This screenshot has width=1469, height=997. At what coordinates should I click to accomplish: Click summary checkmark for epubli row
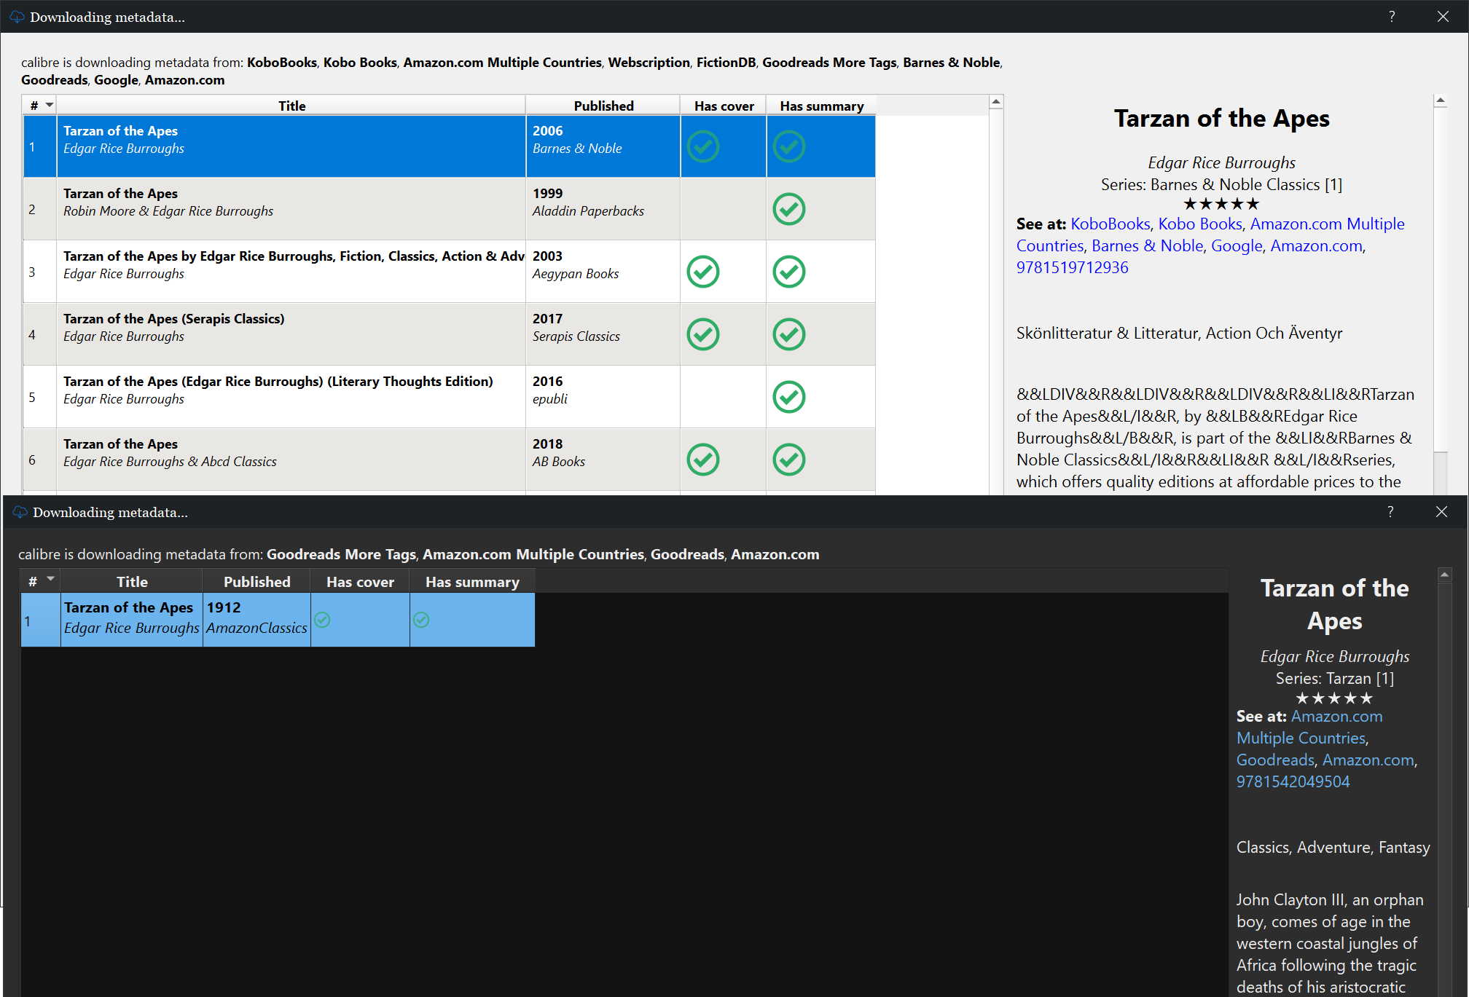click(x=788, y=397)
